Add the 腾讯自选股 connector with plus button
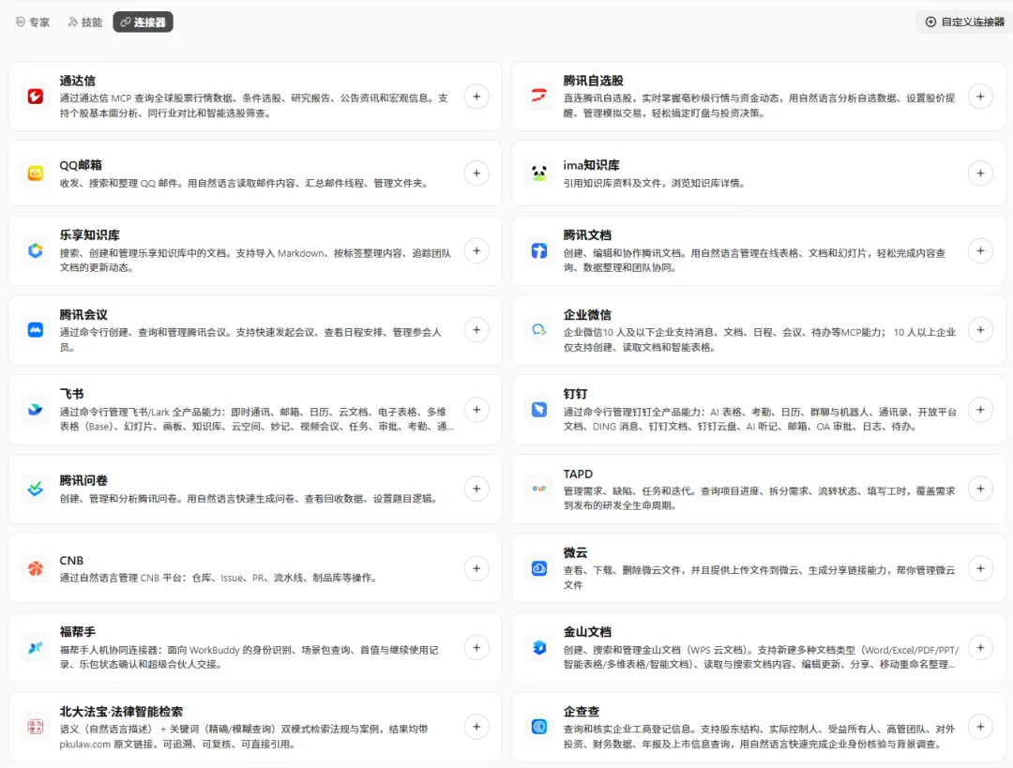The width and height of the screenshot is (1013, 768). (x=980, y=97)
